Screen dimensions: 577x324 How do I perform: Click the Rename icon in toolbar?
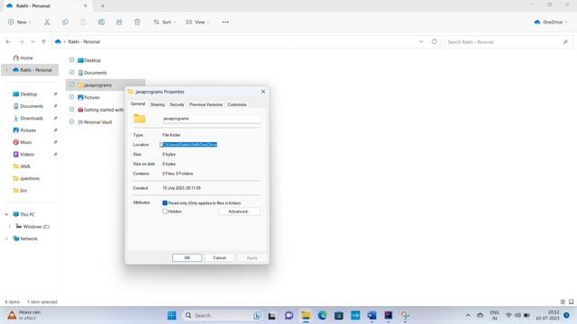[101, 22]
